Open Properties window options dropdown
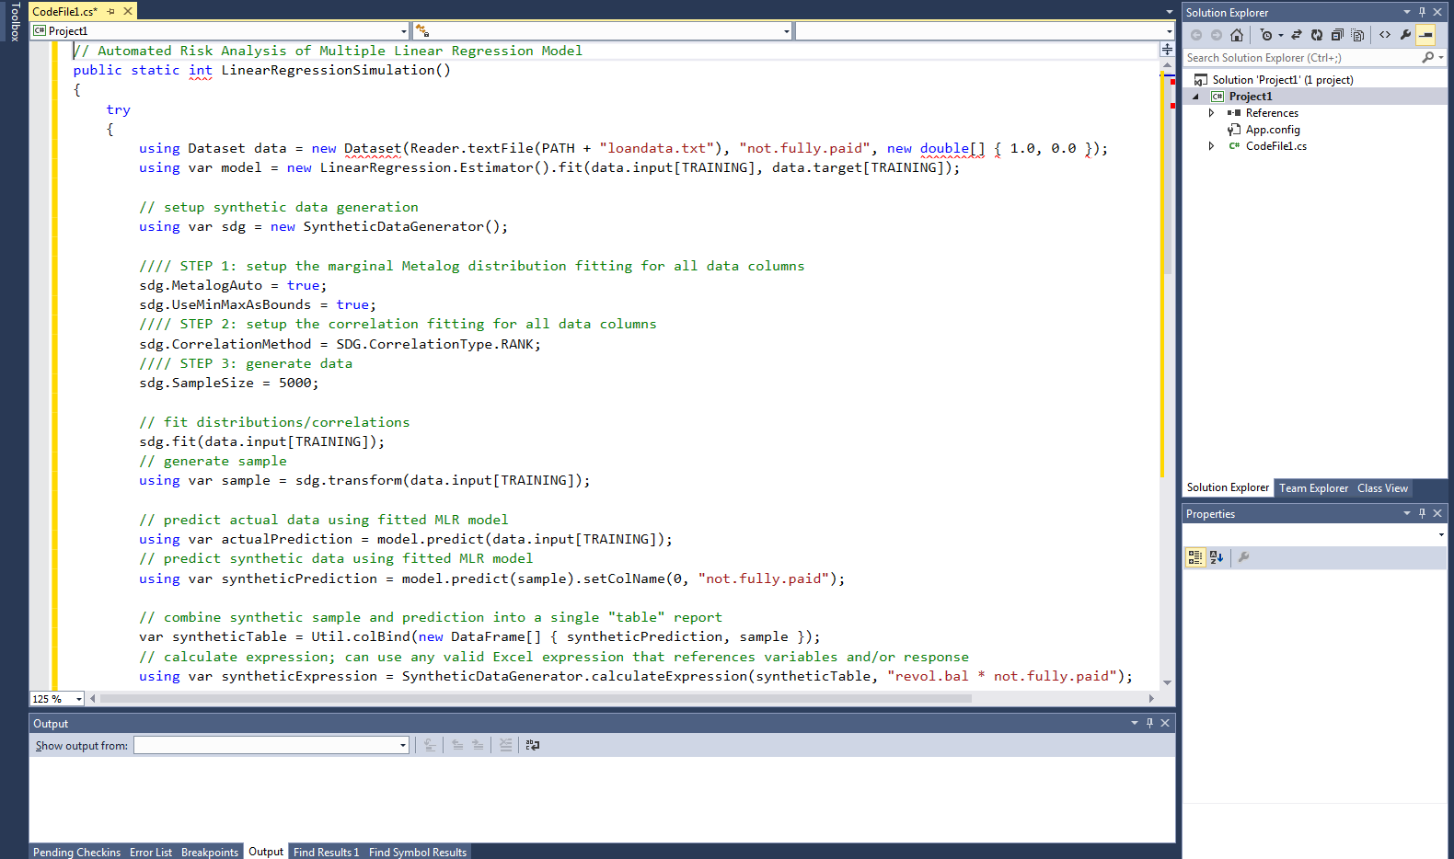Screen dimensions: 1454x859 coord(1406,513)
